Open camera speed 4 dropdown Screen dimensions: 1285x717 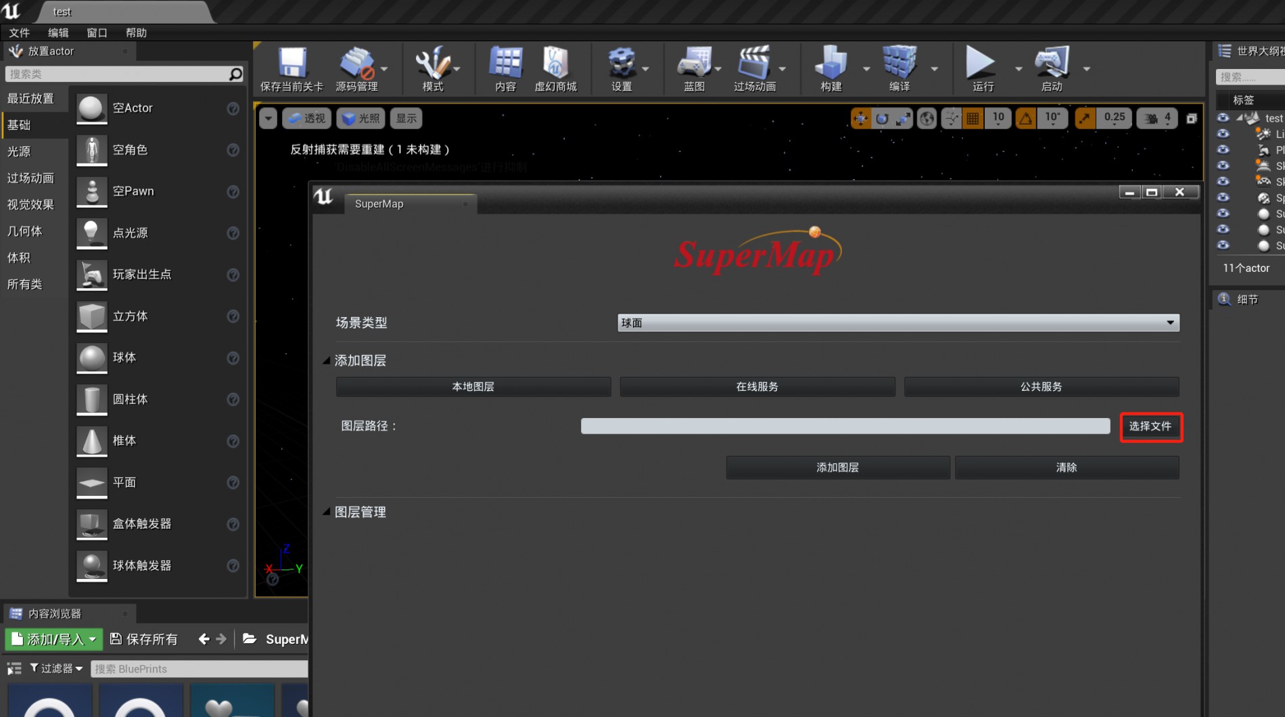coord(1157,118)
